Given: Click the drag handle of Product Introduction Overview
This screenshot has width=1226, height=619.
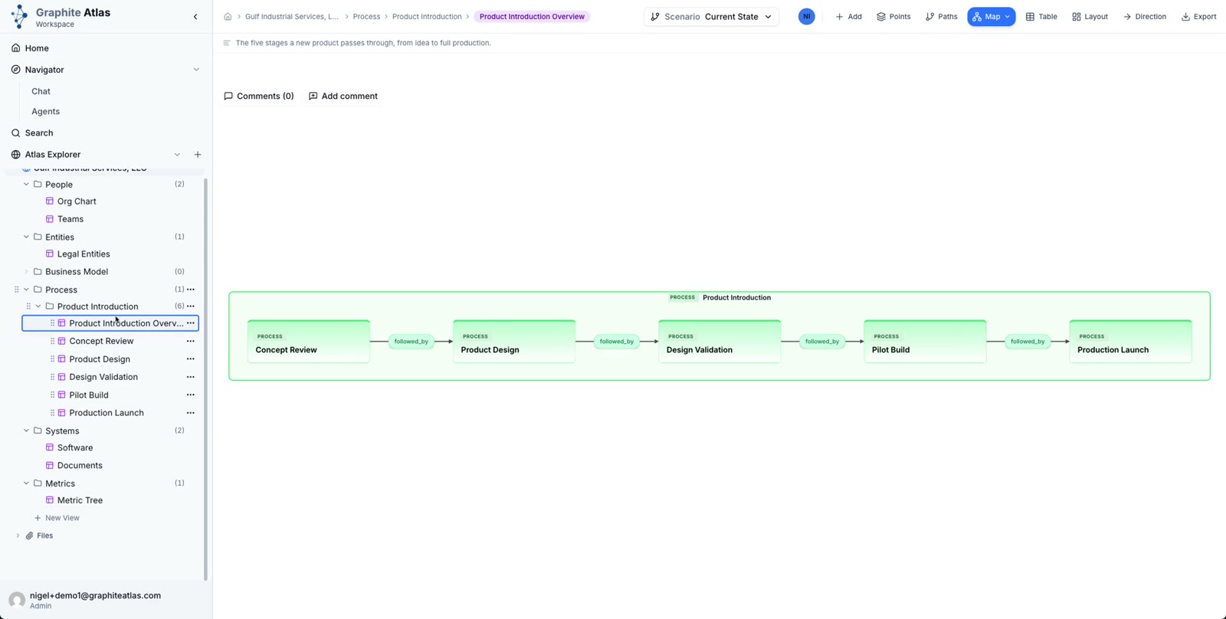Looking at the screenshot, I should coord(52,323).
